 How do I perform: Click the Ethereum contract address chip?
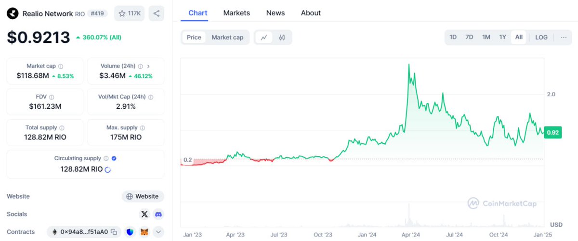[x=84, y=232]
